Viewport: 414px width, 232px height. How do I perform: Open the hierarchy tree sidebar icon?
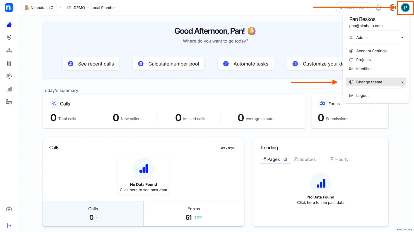pyautogui.click(x=9, y=50)
